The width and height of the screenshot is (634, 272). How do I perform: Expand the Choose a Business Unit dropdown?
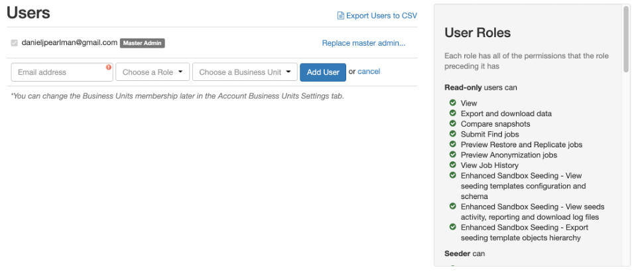(x=244, y=72)
